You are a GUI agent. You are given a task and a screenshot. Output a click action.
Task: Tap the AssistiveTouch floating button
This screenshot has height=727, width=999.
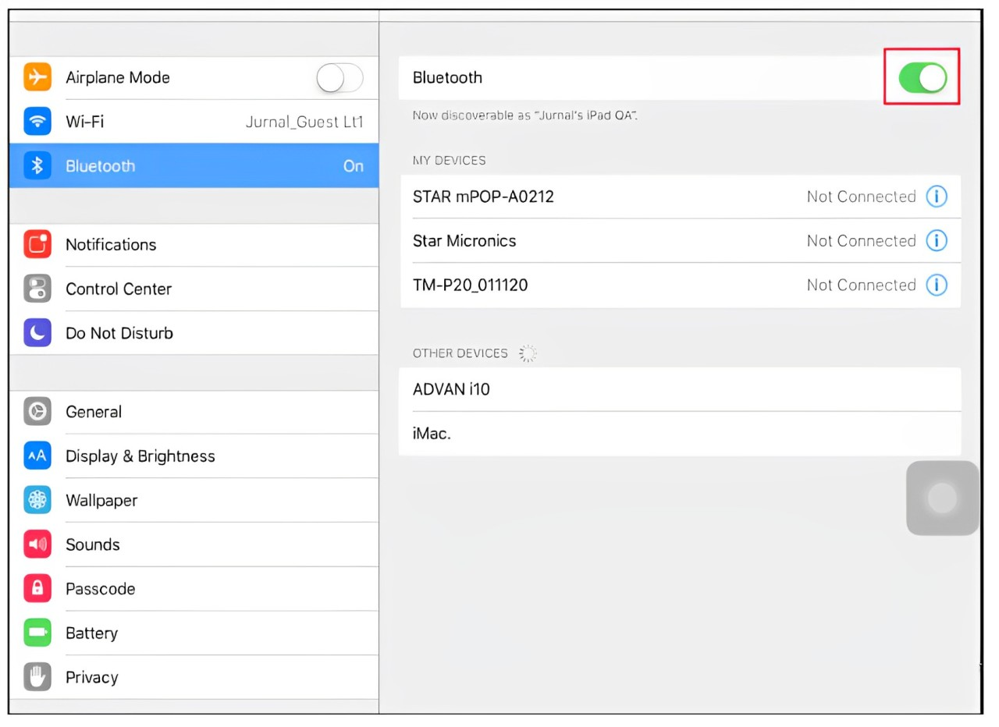[942, 498]
